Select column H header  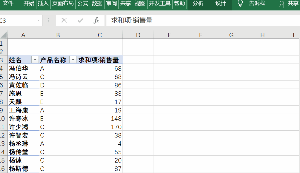point(262,35)
